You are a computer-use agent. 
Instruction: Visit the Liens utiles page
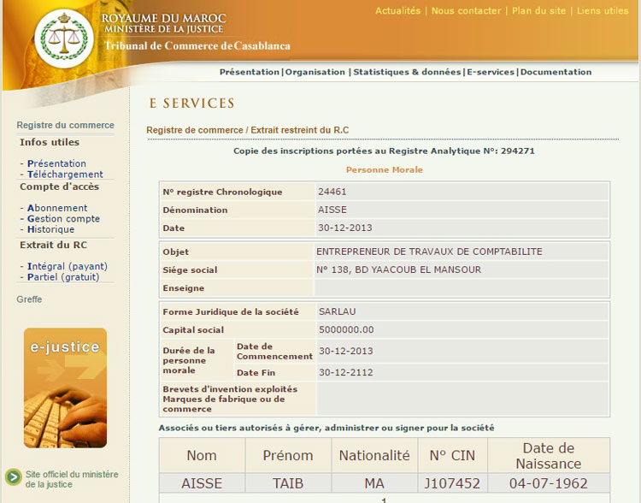[603, 11]
